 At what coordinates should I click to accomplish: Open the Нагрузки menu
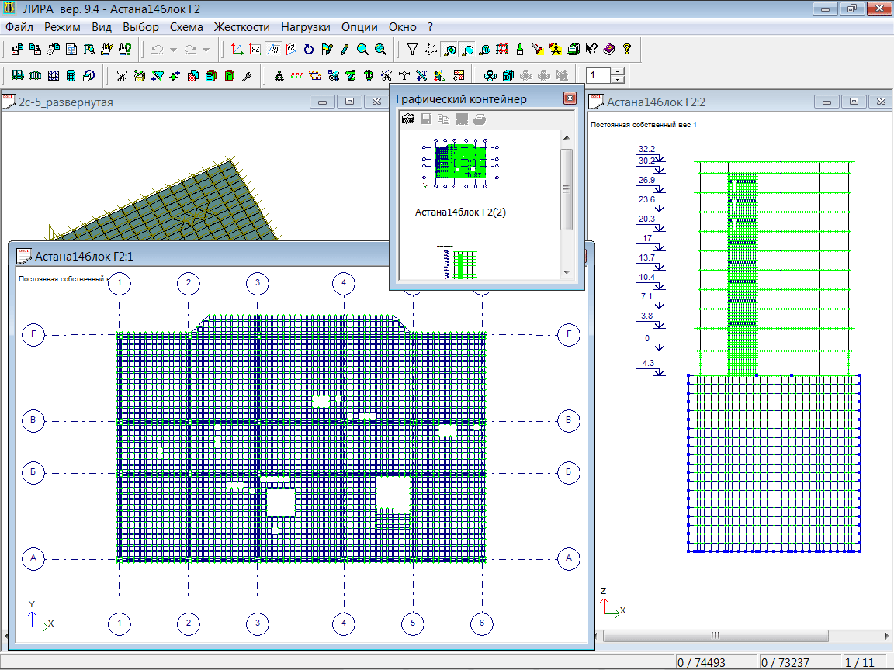click(306, 26)
